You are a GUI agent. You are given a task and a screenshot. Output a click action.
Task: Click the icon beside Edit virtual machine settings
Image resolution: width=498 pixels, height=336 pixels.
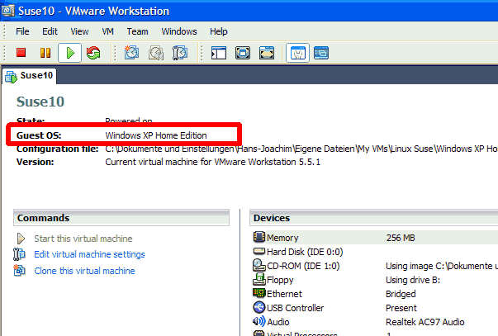click(19, 254)
